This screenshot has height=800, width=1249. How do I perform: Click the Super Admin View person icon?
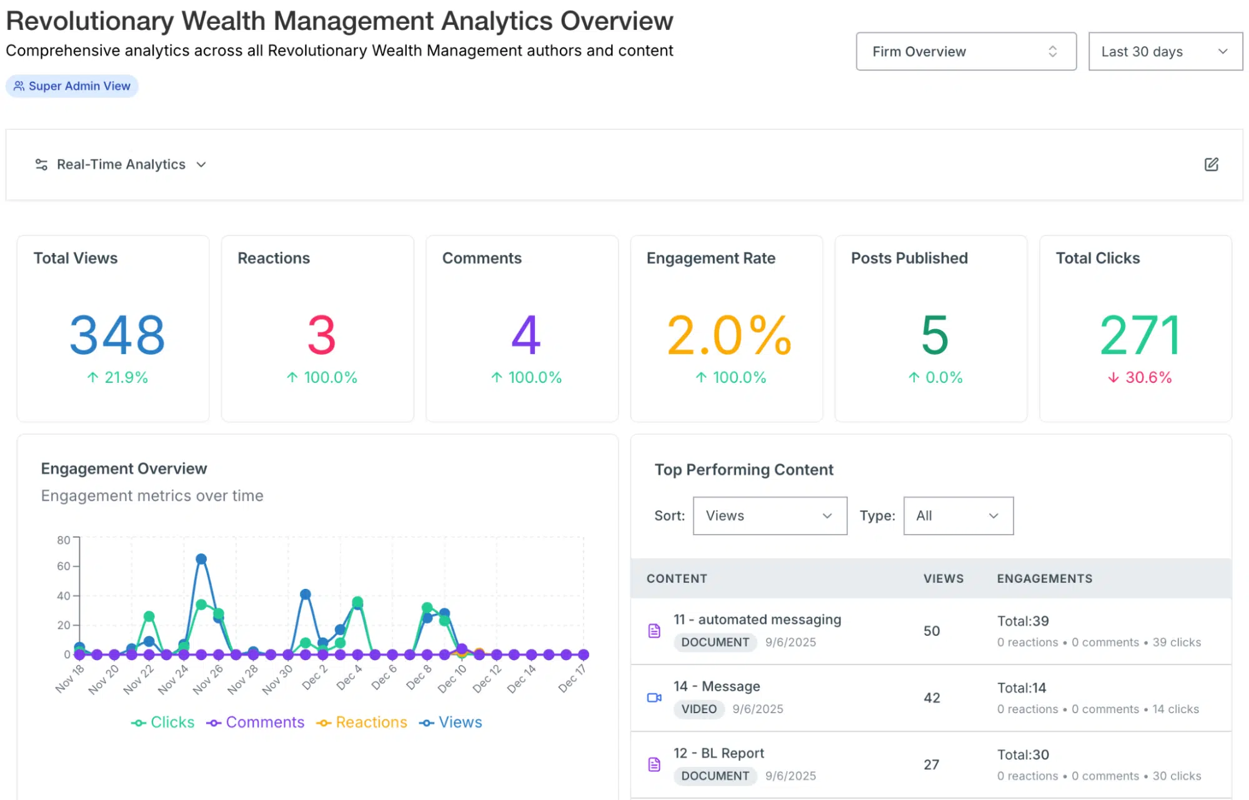pyautogui.click(x=18, y=86)
